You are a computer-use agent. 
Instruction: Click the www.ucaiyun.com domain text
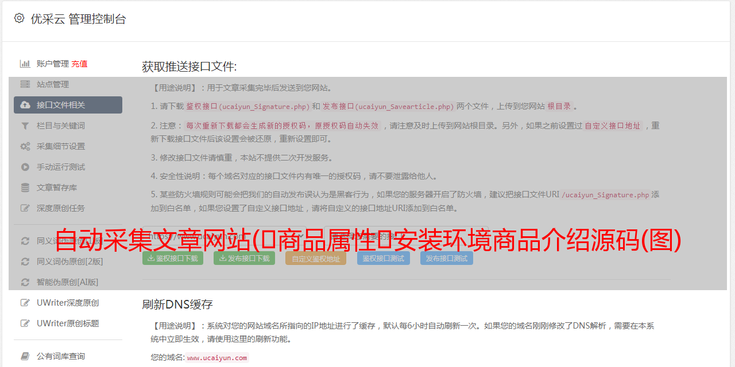click(x=217, y=358)
